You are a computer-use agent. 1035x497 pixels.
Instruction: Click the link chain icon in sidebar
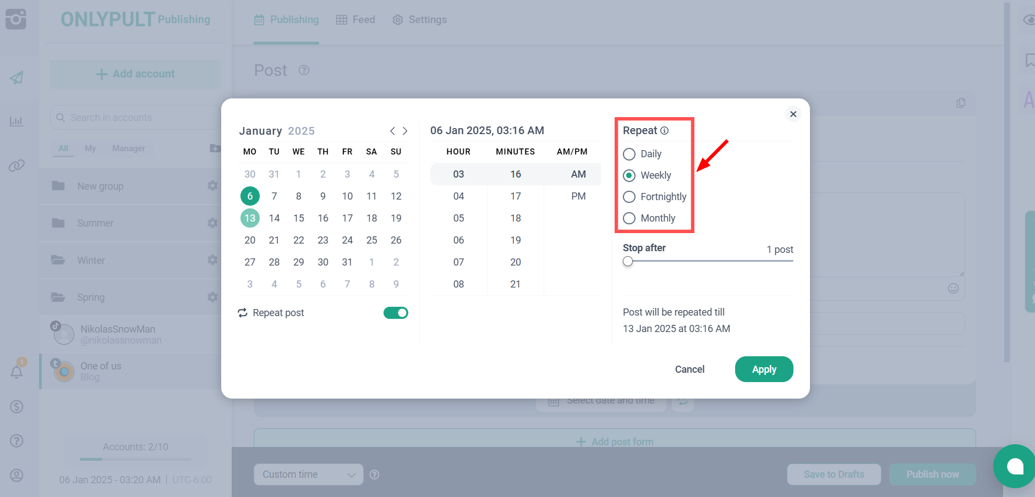17,165
